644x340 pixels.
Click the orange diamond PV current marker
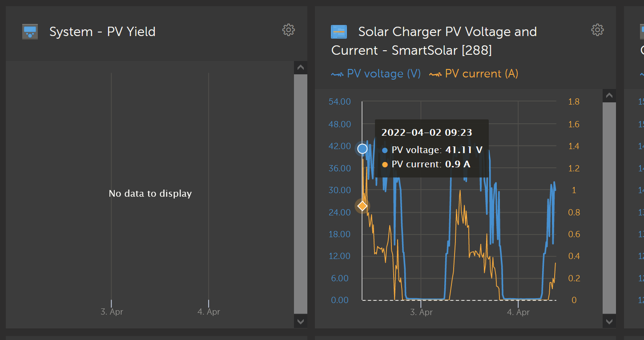click(x=362, y=206)
